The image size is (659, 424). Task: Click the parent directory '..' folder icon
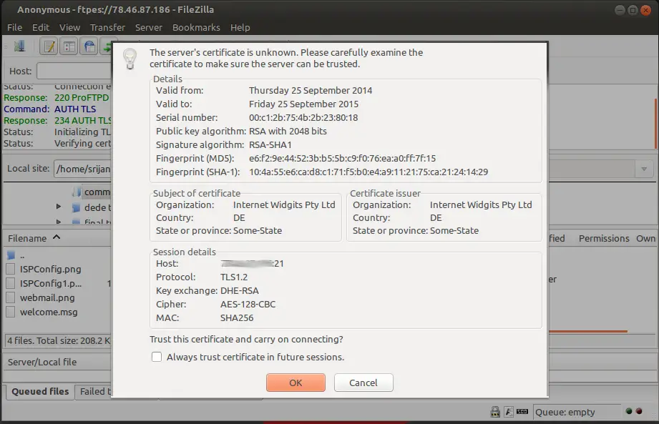(x=11, y=255)
